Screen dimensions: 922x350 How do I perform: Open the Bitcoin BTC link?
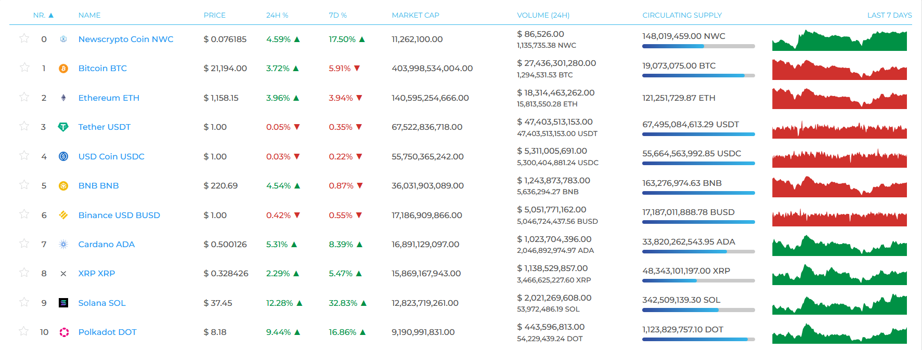point(102,69)
